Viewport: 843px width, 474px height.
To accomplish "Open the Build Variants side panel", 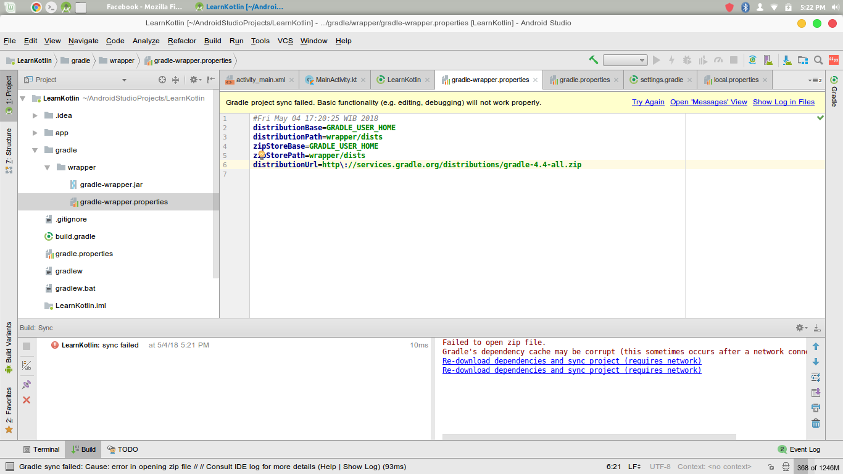I will pos(9,347).
